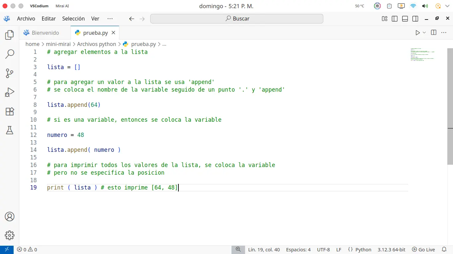The image size is (453, 254).
Task: Click the VSCodium logo in title bar
Action: 7,19
